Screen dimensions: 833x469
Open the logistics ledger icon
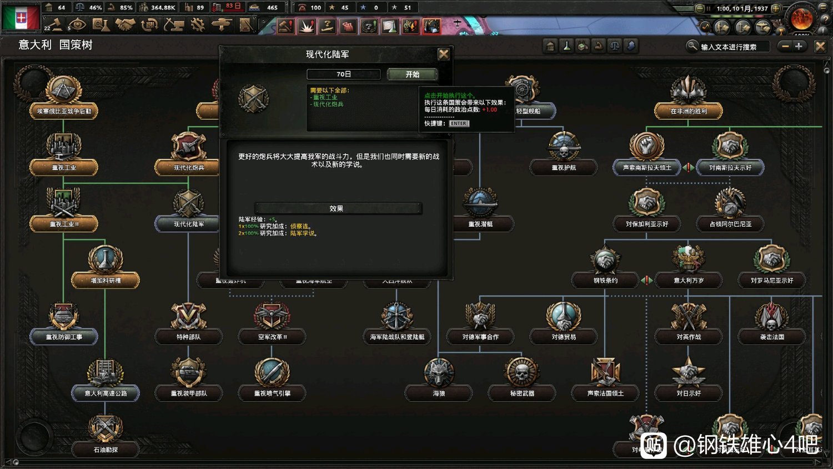tap(245, 24)
